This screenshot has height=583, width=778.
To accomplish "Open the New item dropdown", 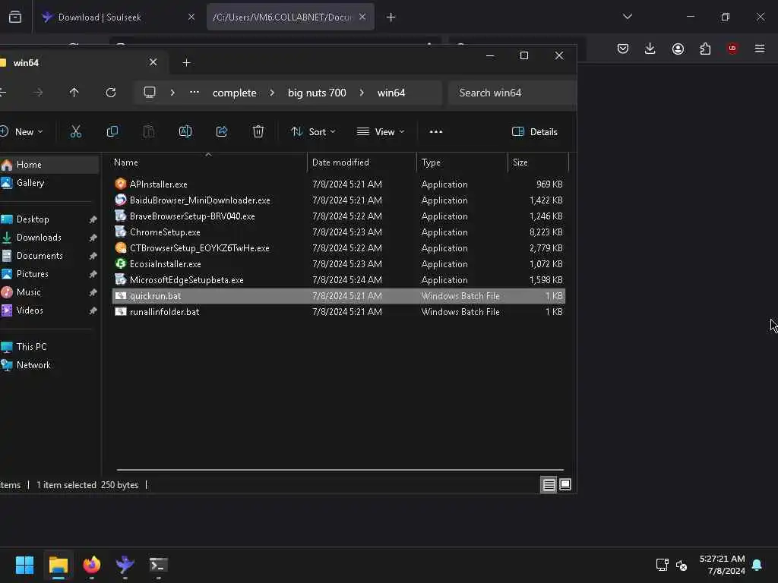I will point(22,132).
